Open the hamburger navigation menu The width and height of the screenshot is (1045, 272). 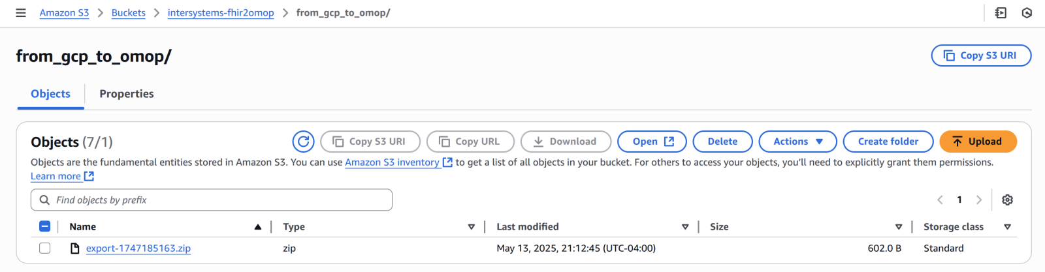click(21, 13)
